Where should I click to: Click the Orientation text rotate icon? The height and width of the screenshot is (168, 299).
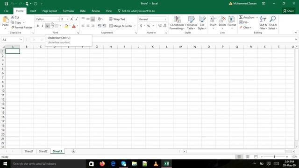click(100, 19)
